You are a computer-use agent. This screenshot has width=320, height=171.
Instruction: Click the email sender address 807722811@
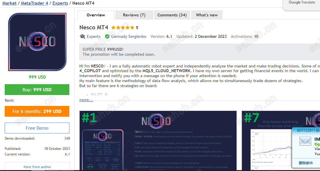308,131
